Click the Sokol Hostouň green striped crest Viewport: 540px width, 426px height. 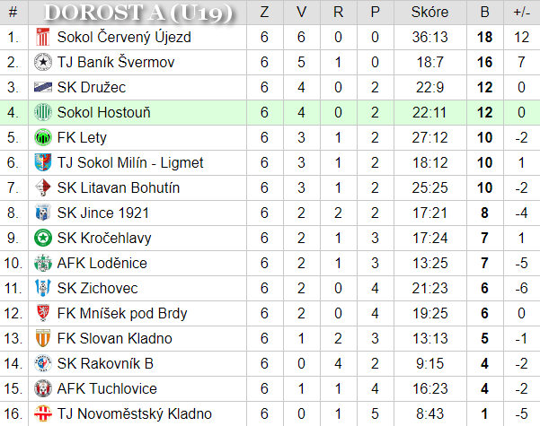point(43,112)
